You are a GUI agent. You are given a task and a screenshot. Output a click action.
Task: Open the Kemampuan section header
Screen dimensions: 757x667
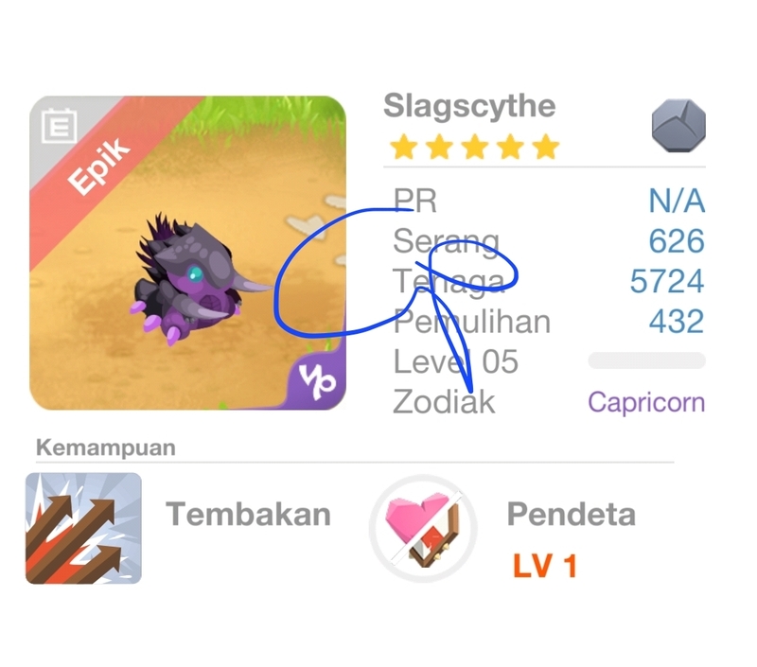[x=106, y=448]
